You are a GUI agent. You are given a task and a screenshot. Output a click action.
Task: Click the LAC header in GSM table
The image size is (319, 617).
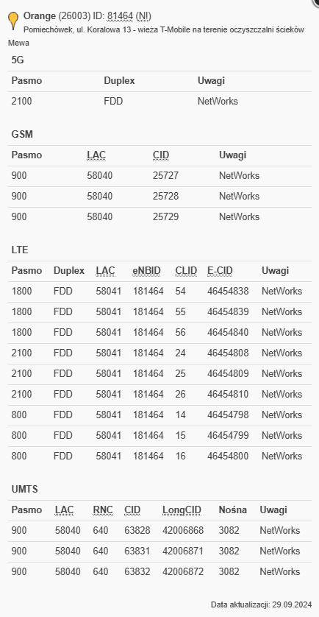tap(96, 155)
